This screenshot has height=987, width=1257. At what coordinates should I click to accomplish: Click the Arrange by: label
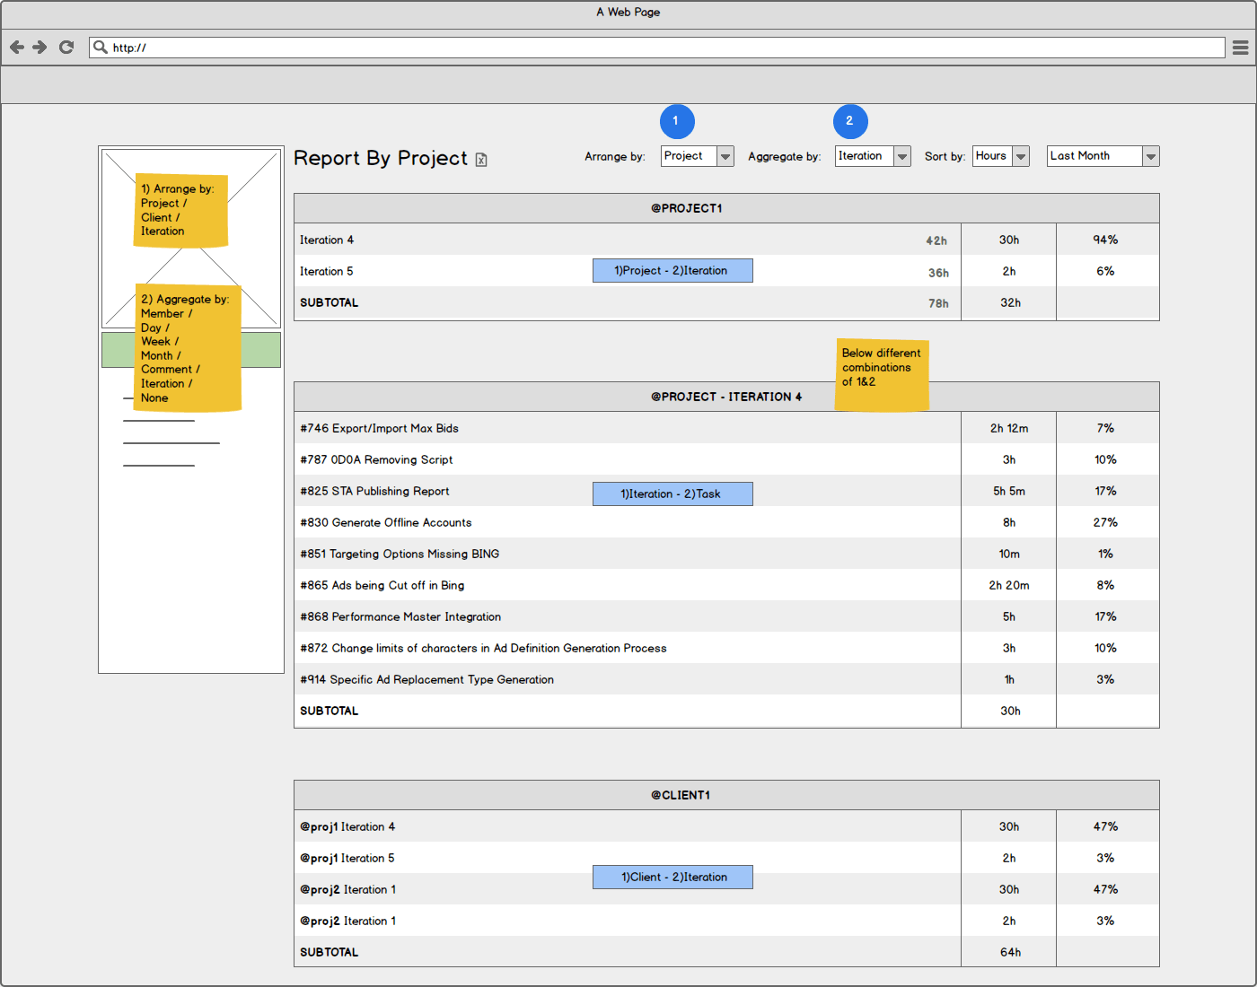tap(615, 156)
